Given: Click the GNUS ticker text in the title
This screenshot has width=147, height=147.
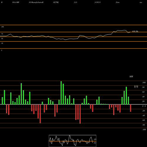Looking at the screenshot, I should click(x=98, y=2).
